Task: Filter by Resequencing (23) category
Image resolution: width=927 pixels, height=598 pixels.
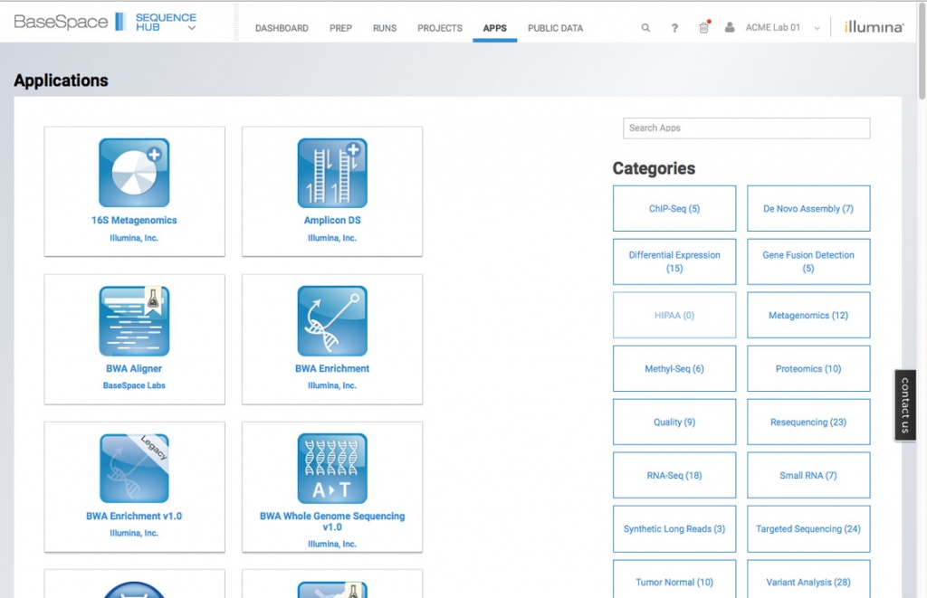Action: pyautogui.click(x=808, y=422)
